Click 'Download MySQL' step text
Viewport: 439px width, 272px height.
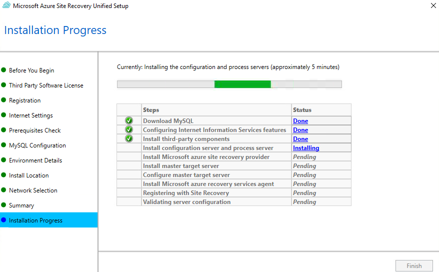click(x=168, y=121)
